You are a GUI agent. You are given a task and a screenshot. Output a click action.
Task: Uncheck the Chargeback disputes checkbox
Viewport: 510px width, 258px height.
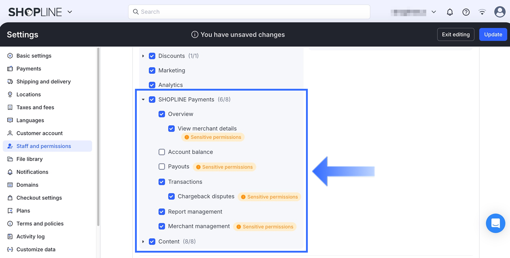pyautogui.click(x=171, y=196)
